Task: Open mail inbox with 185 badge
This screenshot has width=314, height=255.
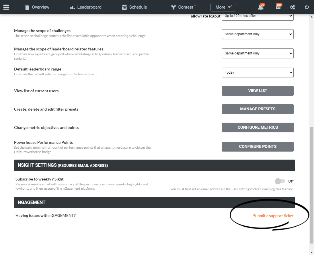Action: tap(278, 7)
